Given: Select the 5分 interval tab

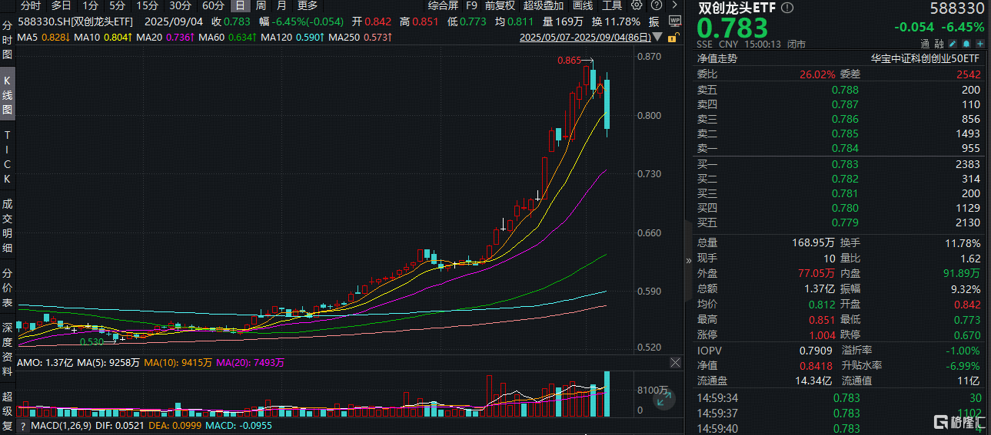Looking at the screenshot, I should 117,5.
